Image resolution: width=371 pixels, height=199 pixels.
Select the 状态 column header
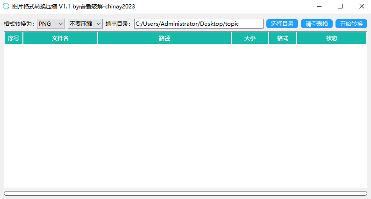331,38
